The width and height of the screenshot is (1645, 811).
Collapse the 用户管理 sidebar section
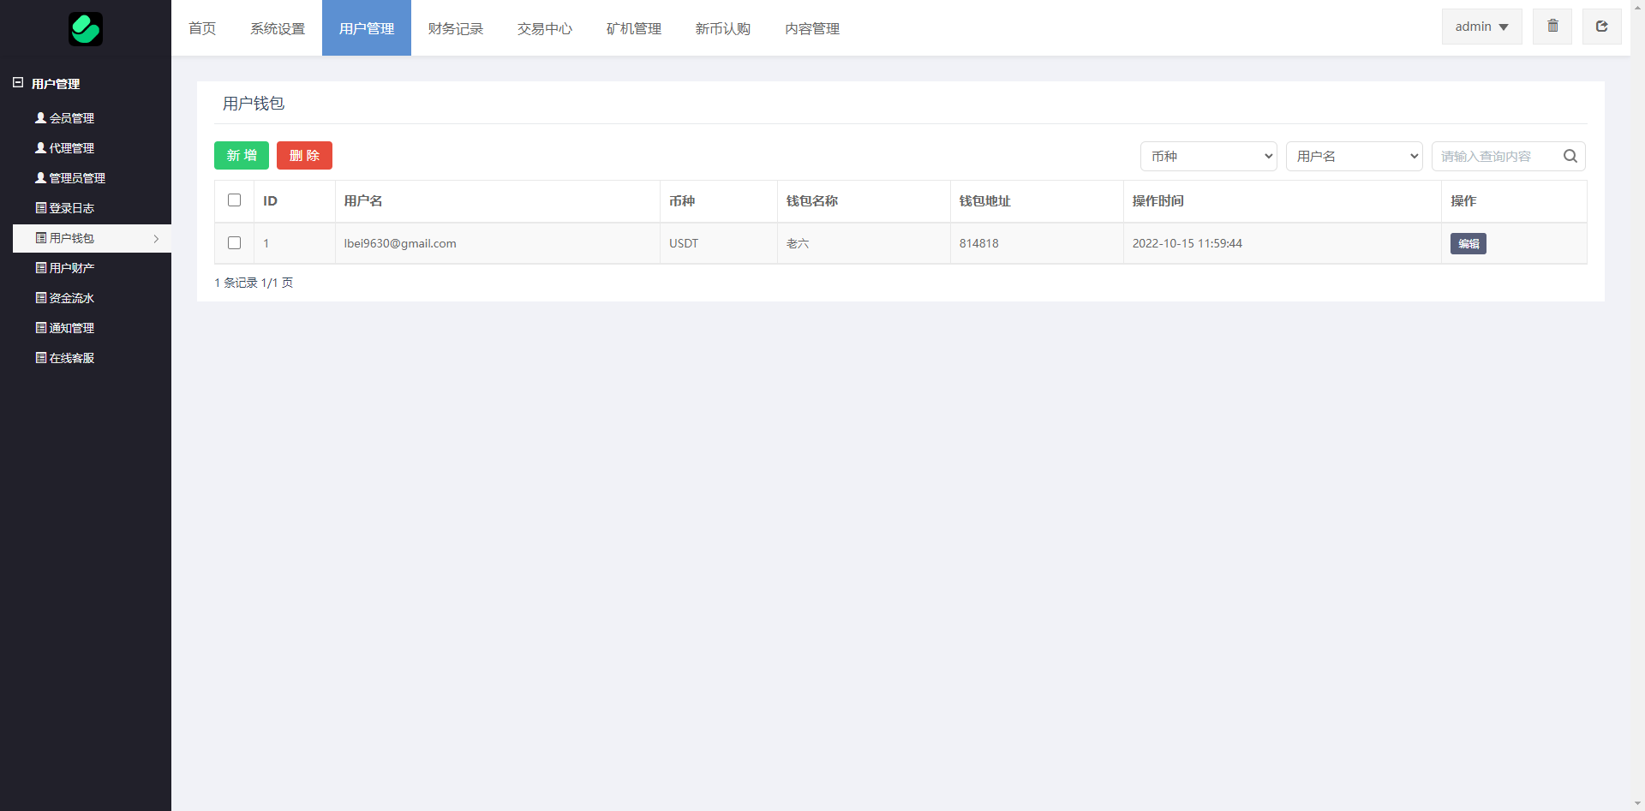(x=18, y=83)
